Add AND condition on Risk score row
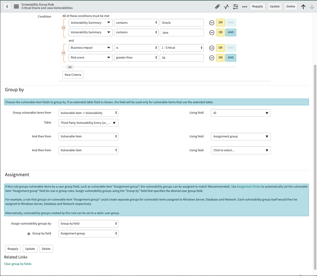Screen dimensions: 317x276 tap(231, 58)
